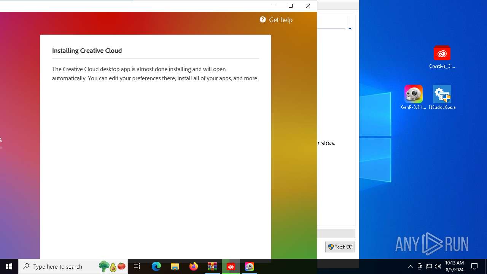The image size is (487, 274).
Task: Collapse the up arrow in GenP window
Action: 350,29
